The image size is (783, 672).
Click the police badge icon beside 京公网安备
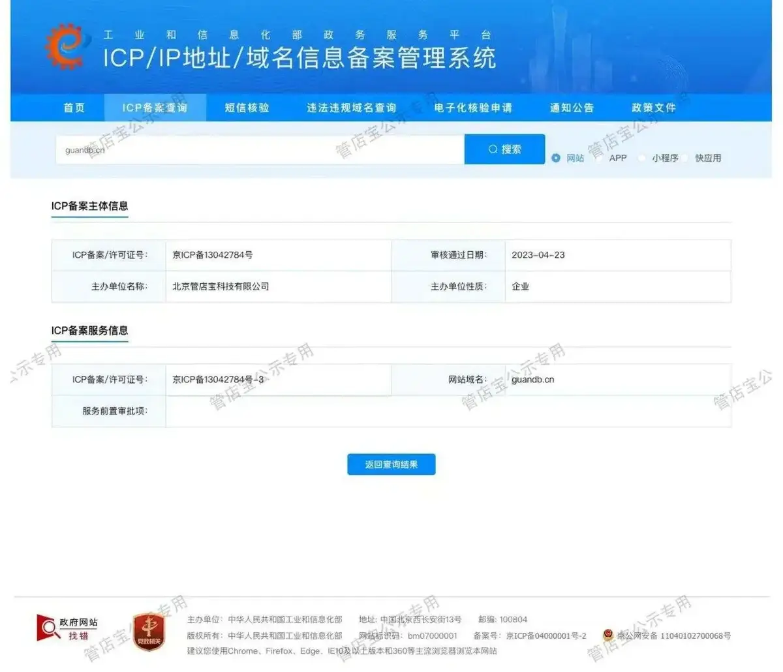click(608, 635)
